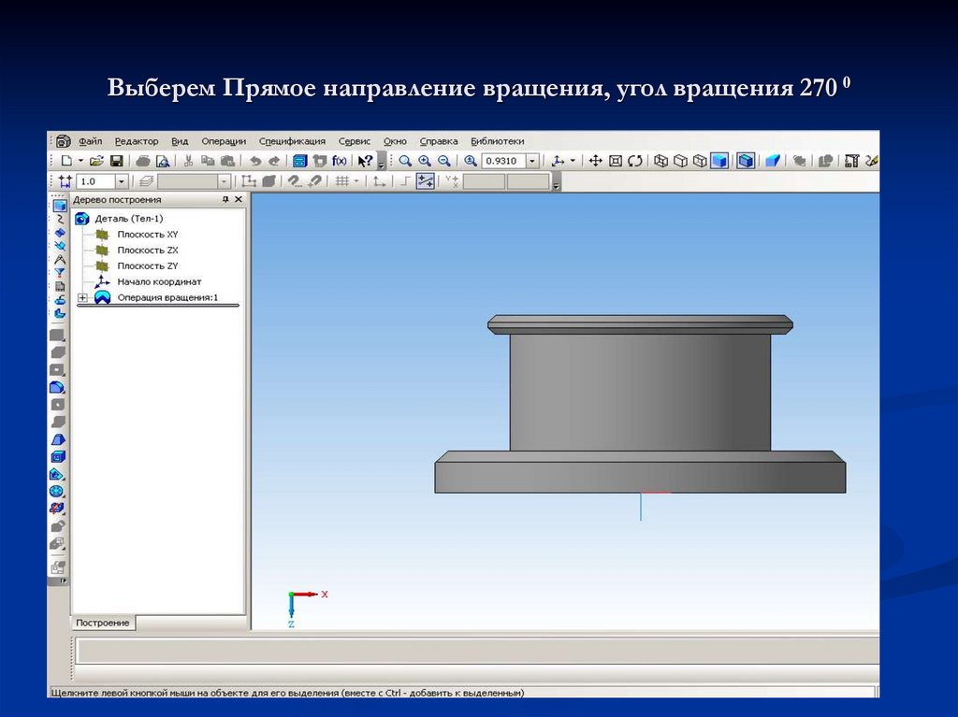Toggle perspective projection view

click(x=773, y=161)
